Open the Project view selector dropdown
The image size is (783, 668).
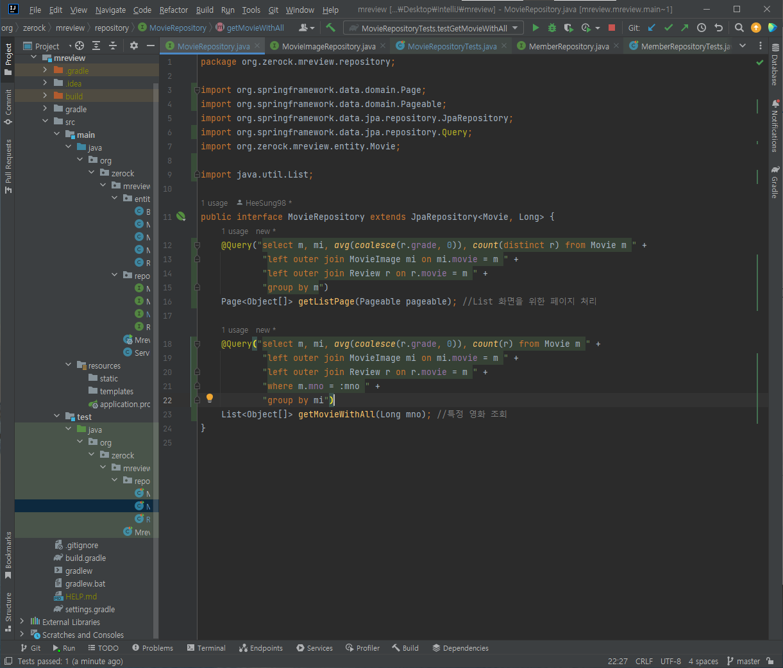(46, 46)
